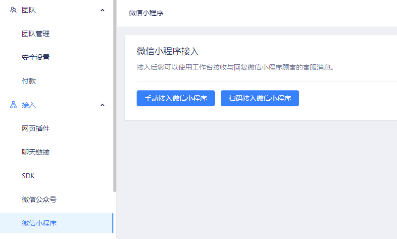Click the 接入 network icon in sidebar
The width and height of the screenshot is (397, 239).
(x=13, y=105)
